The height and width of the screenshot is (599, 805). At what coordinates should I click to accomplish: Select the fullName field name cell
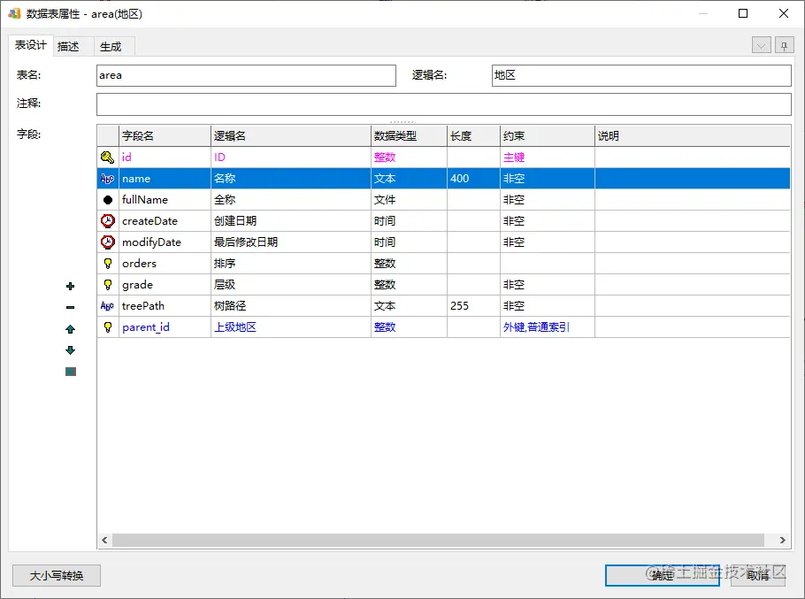click(x=165, y=200)
